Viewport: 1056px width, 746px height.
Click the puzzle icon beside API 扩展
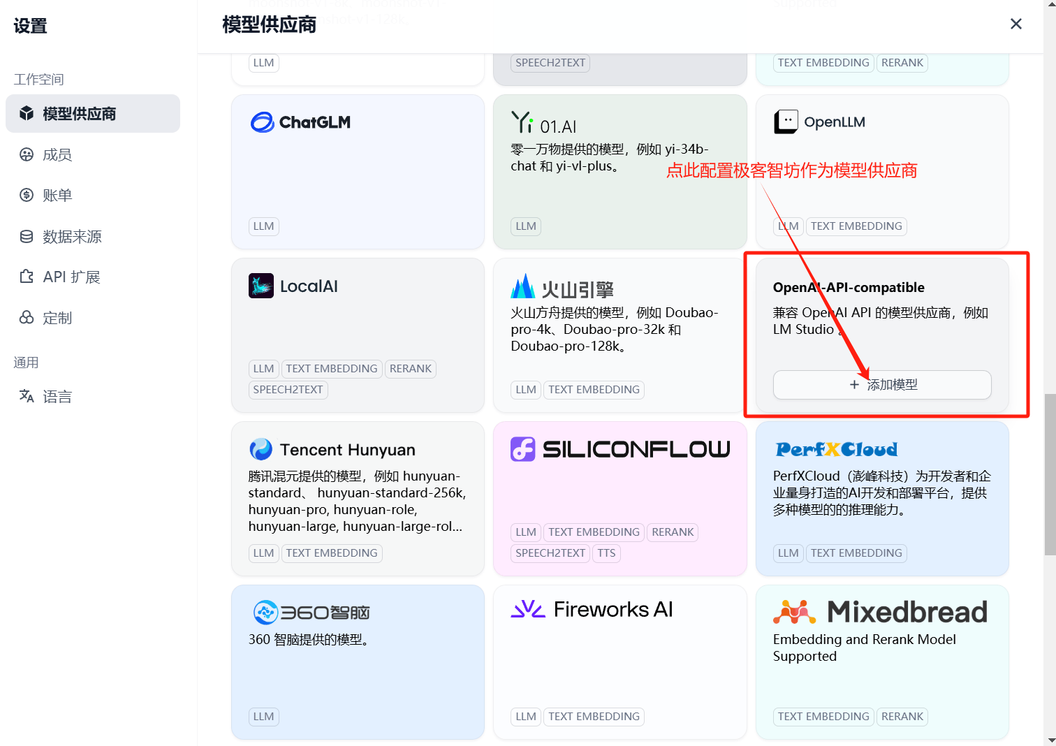point(27,277)
